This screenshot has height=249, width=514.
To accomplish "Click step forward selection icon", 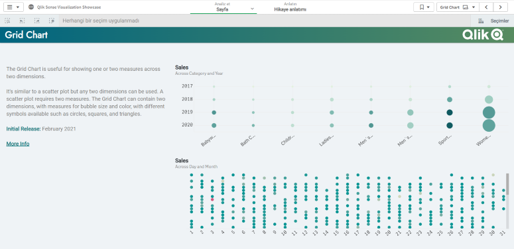I will tap(37, 21).
